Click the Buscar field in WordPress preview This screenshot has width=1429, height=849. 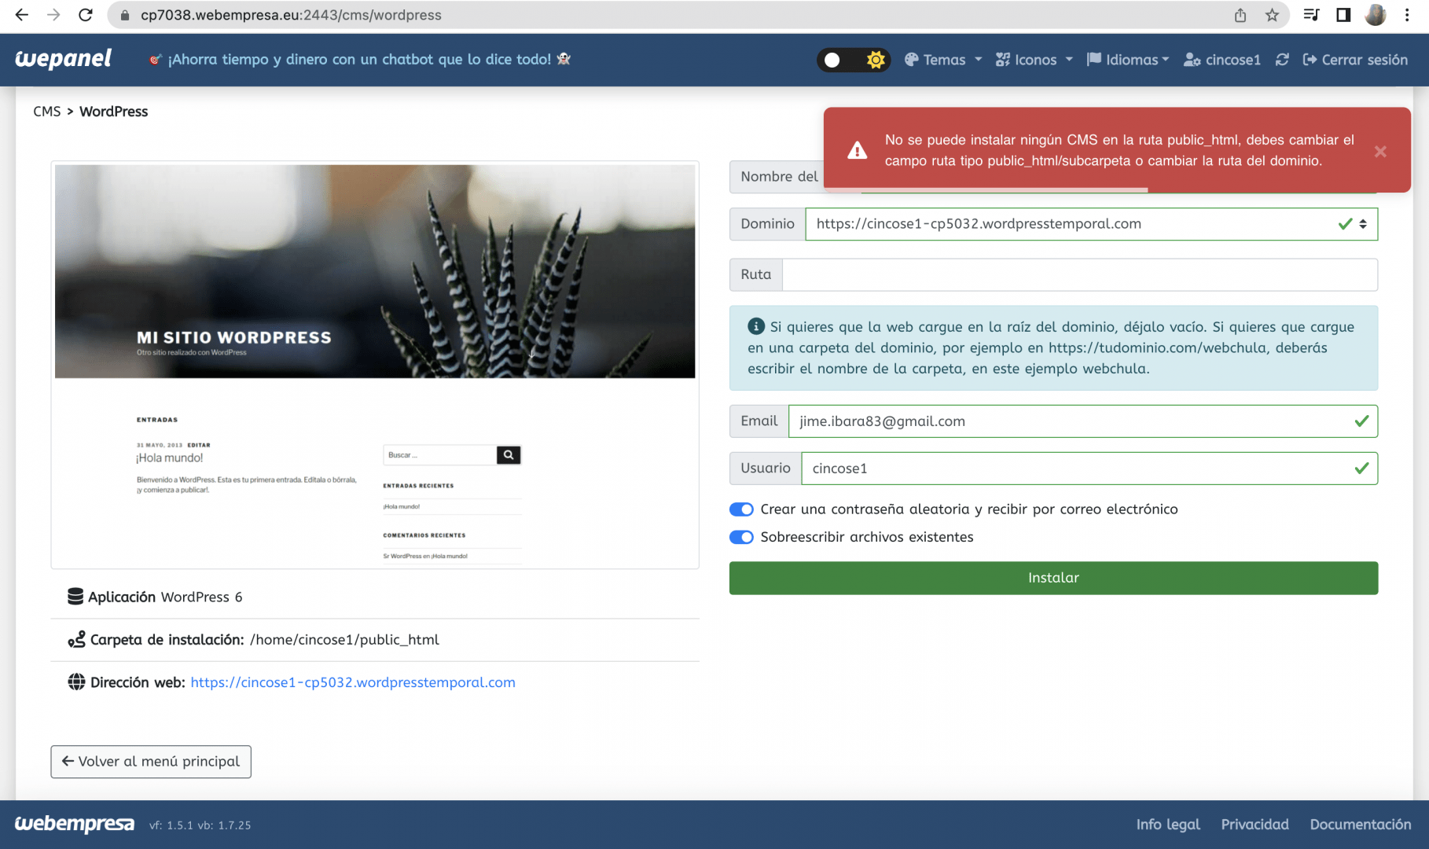tap(439, 454)
